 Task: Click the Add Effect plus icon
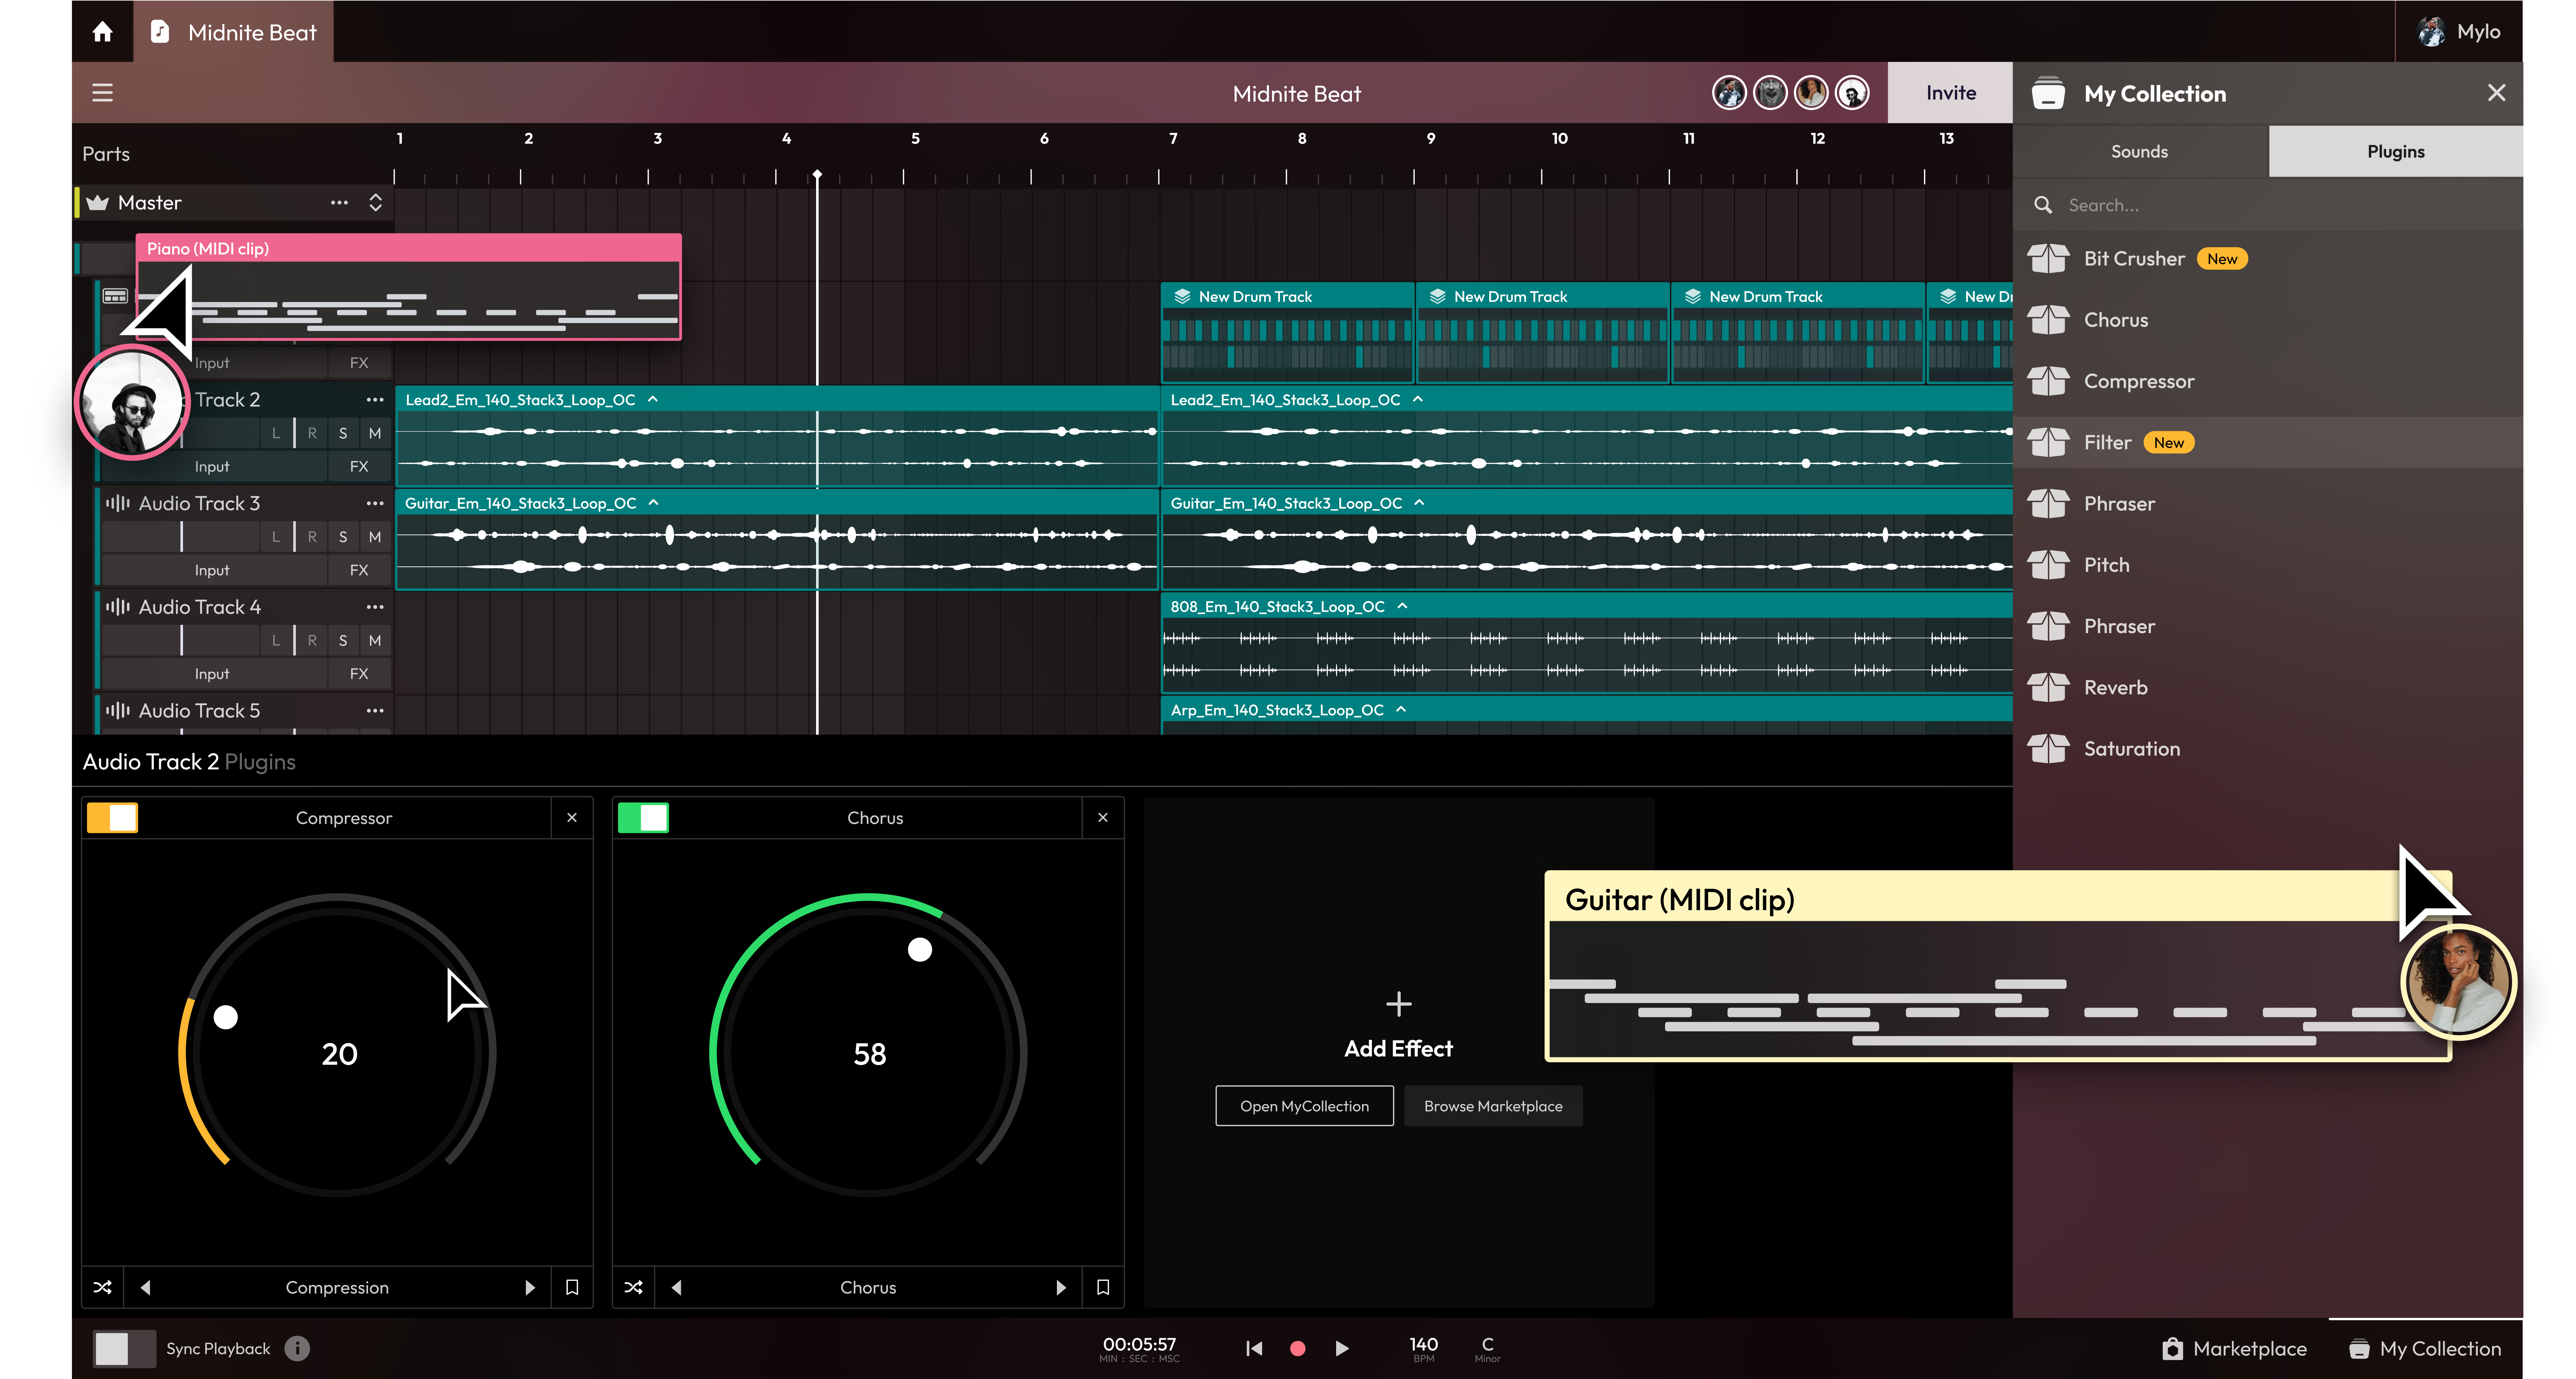tap(1399, 1004)
